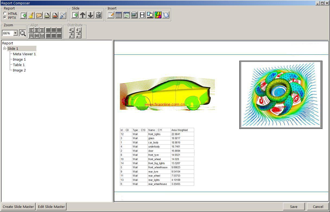This screenshot has height=212, width=330.
Task: Open a report using the folder icon
Action: [39, 15]
